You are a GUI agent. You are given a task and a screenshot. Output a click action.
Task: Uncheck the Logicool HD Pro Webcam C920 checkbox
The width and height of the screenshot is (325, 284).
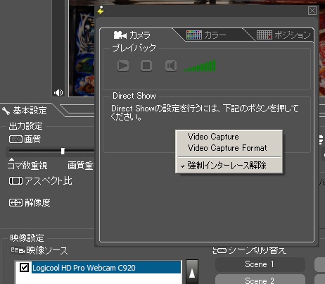[x=24, y=267]
